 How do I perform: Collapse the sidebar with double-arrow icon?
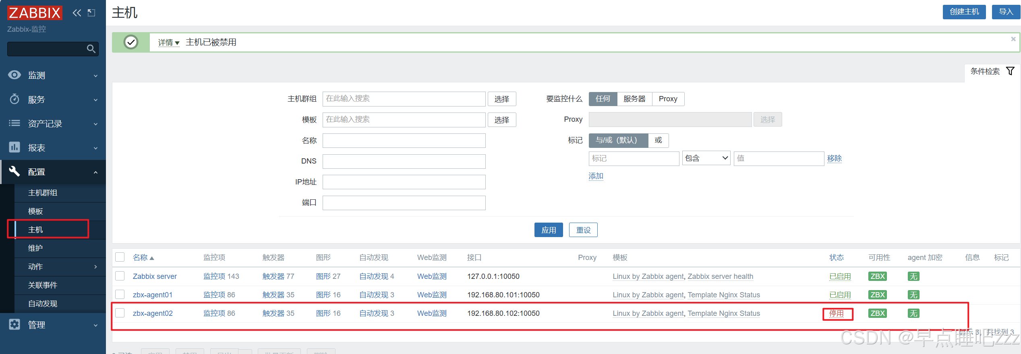point(77,13)
